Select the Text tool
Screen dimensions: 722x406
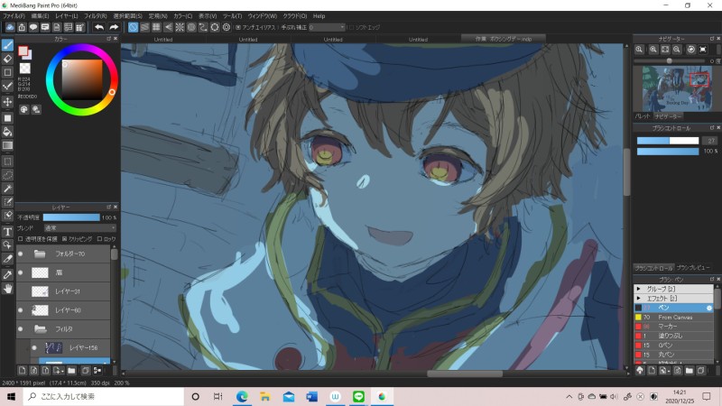point(7,232)
